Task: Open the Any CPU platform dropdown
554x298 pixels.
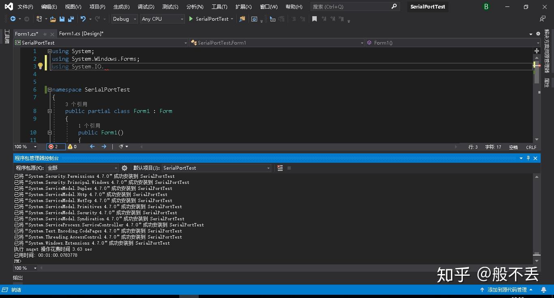Action: [x=162, y=19]
